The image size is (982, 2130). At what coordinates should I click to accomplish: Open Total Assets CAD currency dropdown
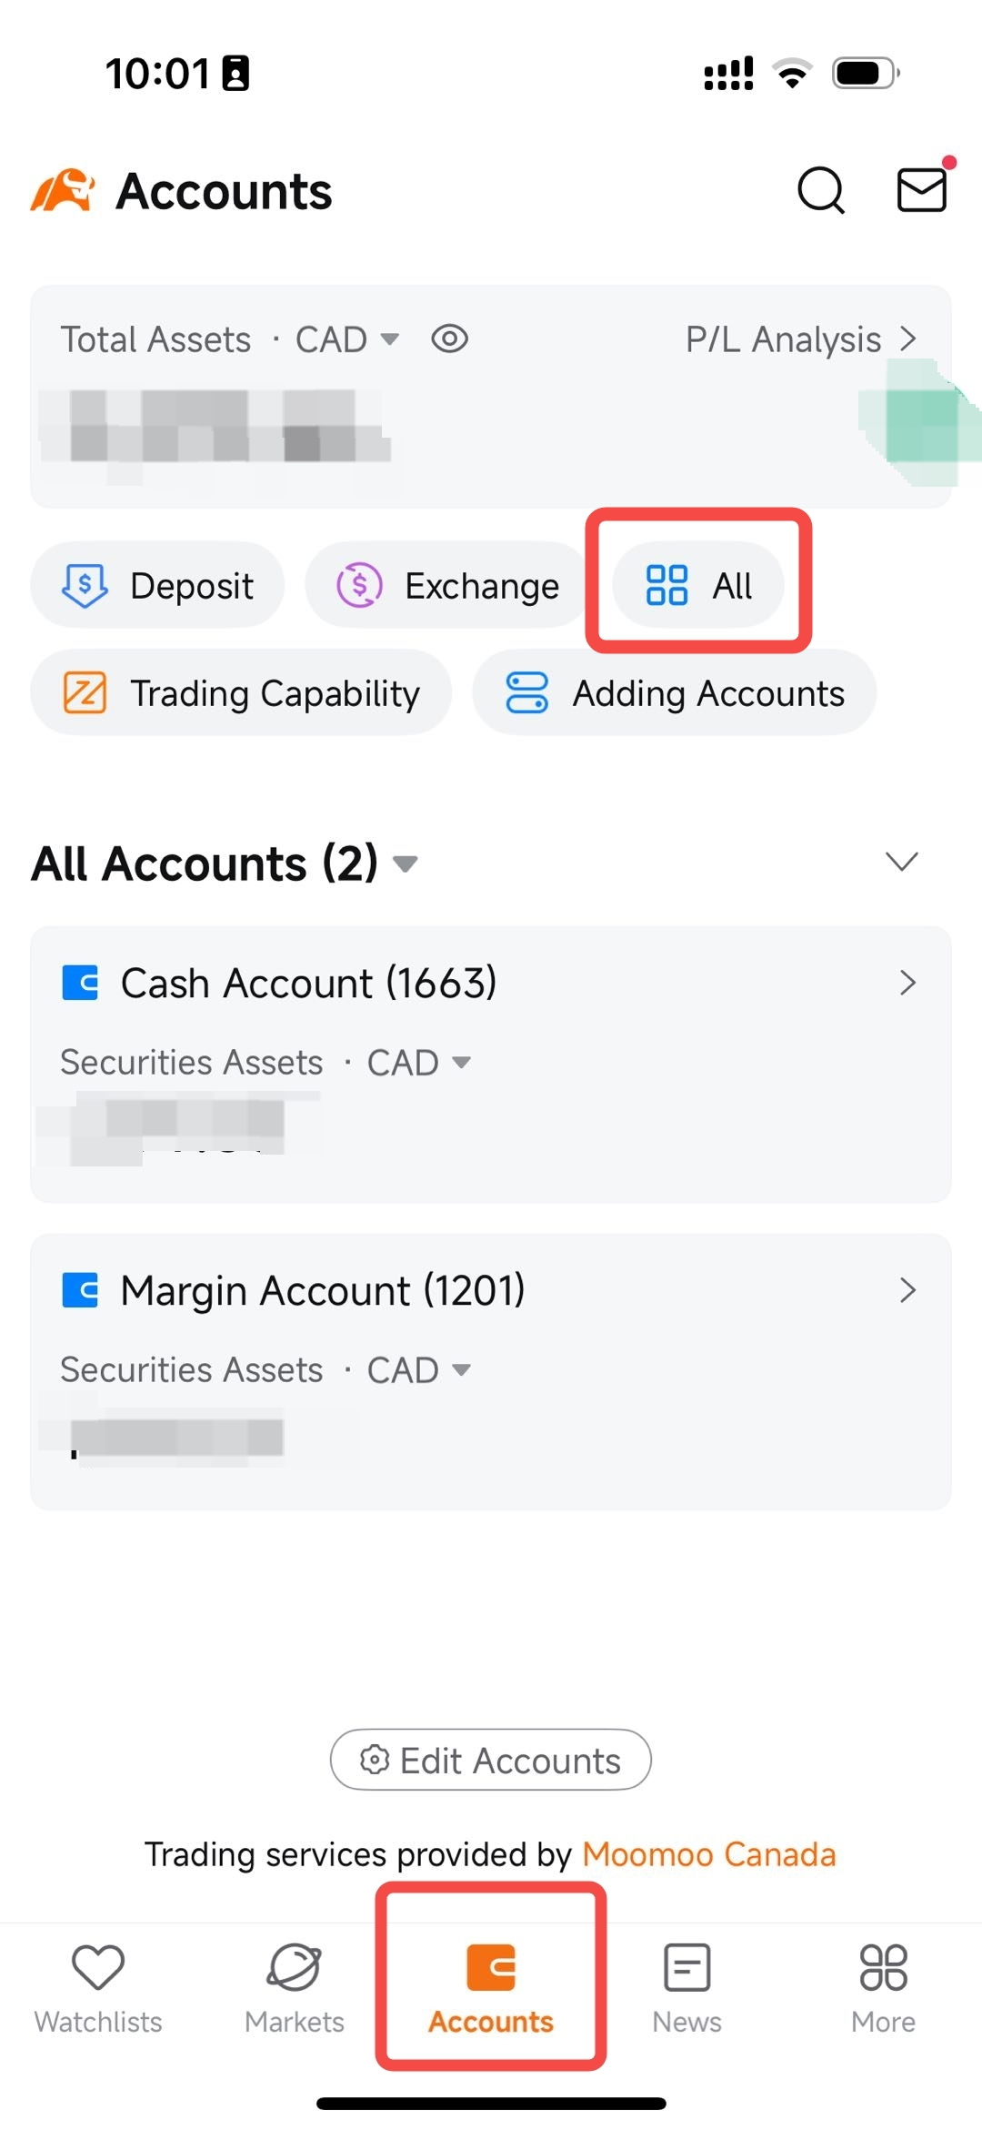tap(347, 339)
